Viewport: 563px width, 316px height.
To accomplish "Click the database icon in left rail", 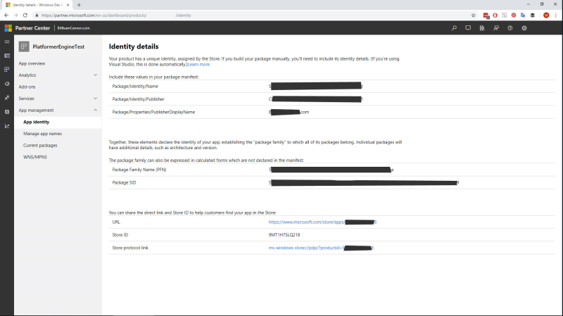I will [x=7, y=112].
